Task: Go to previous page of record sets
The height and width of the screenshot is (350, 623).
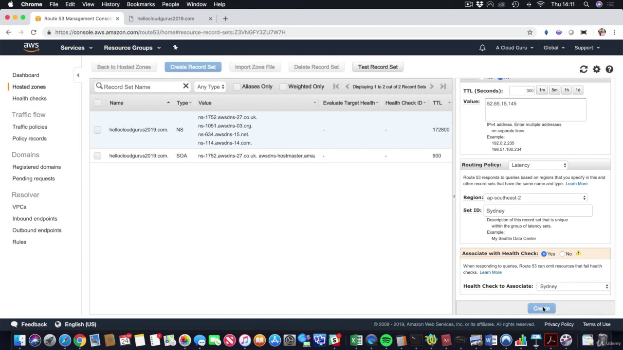Action: [x=347, y=87]
